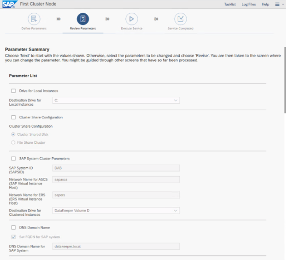Viewport: 288px width, 260px height.
Task: Click the arrows between Review and Execute steps
Action: tap(107, 19)
